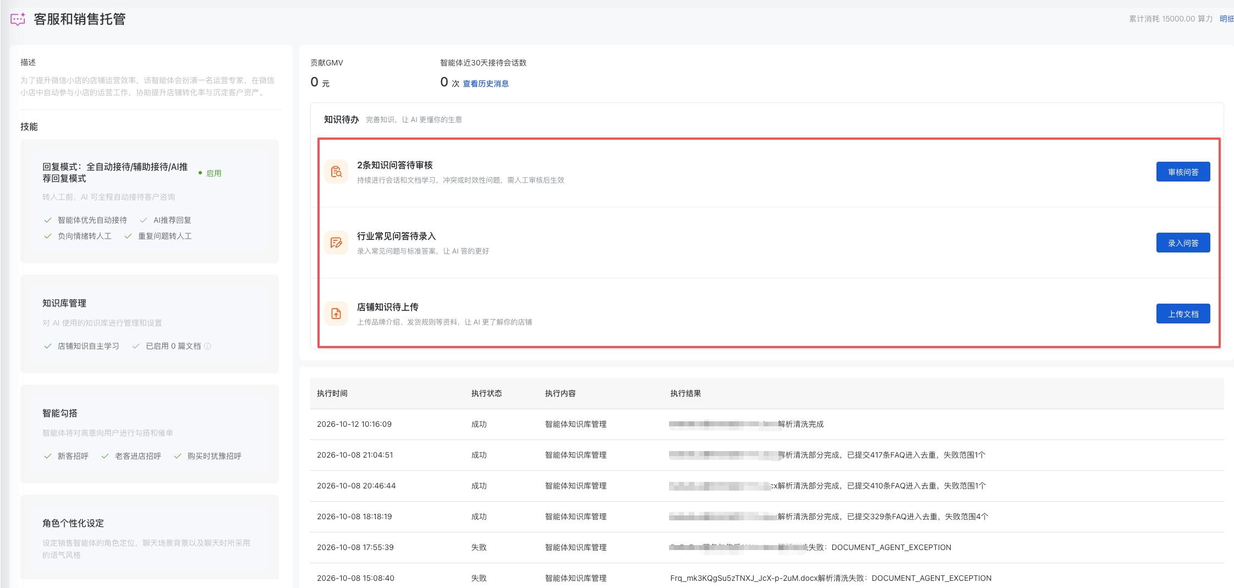Viewport: 1234px width, 588px height.
Task: Select the 2026-10-12 10:16:09 timestamp cell
Action: [x=354, y=424]
